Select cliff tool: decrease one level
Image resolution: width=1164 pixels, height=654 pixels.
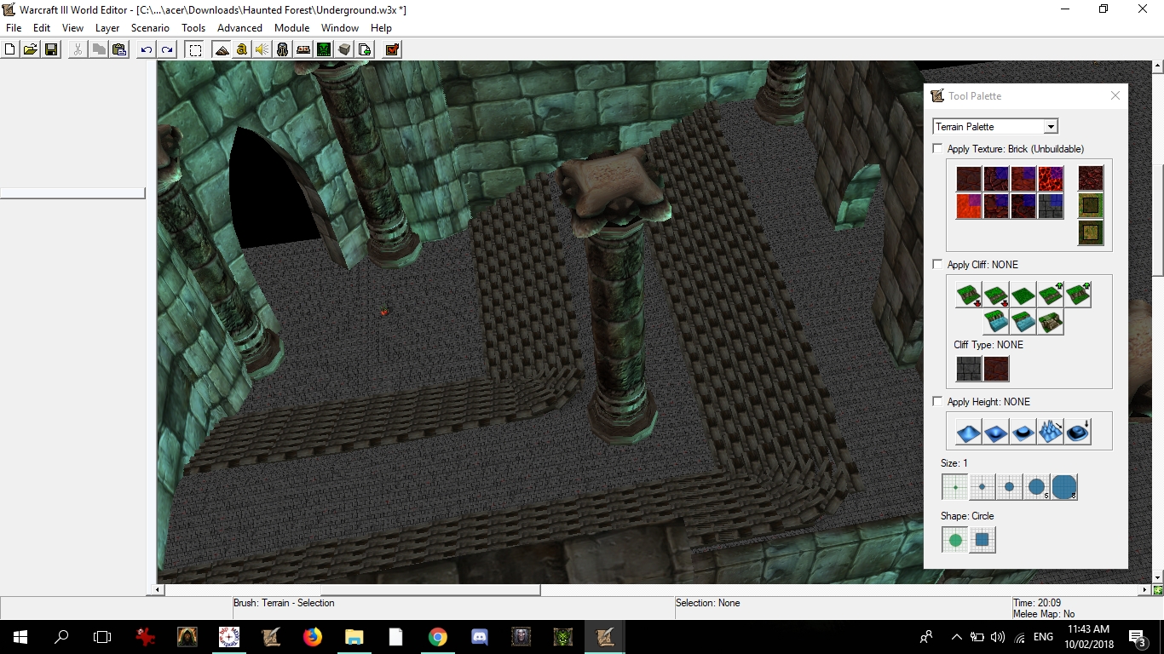(995, 295)
